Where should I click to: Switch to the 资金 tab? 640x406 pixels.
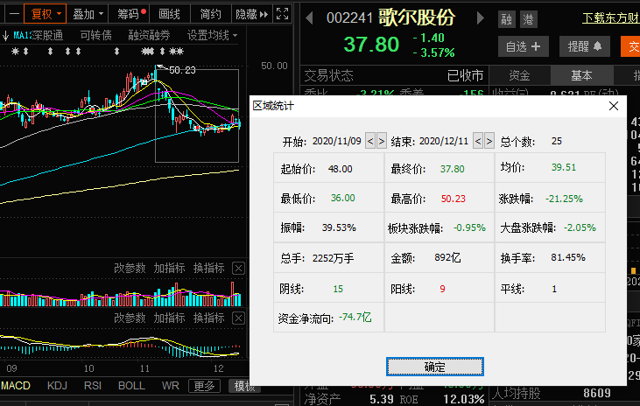click(519, 75)
